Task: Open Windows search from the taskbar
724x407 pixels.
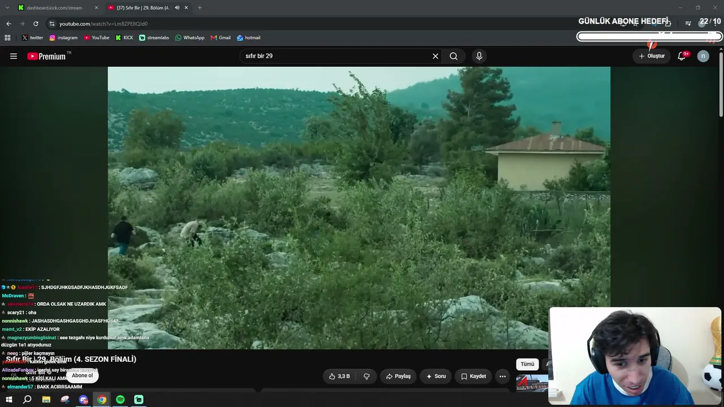Action: (x=27, y=400)
